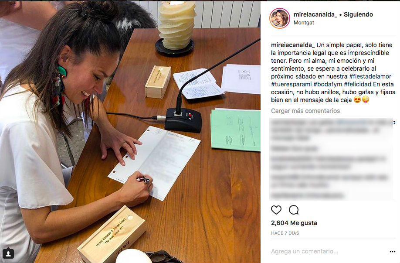Open the HACE 7 DÍAS timestamp
Screen dimensions: 400x263
tap(285, 233)
